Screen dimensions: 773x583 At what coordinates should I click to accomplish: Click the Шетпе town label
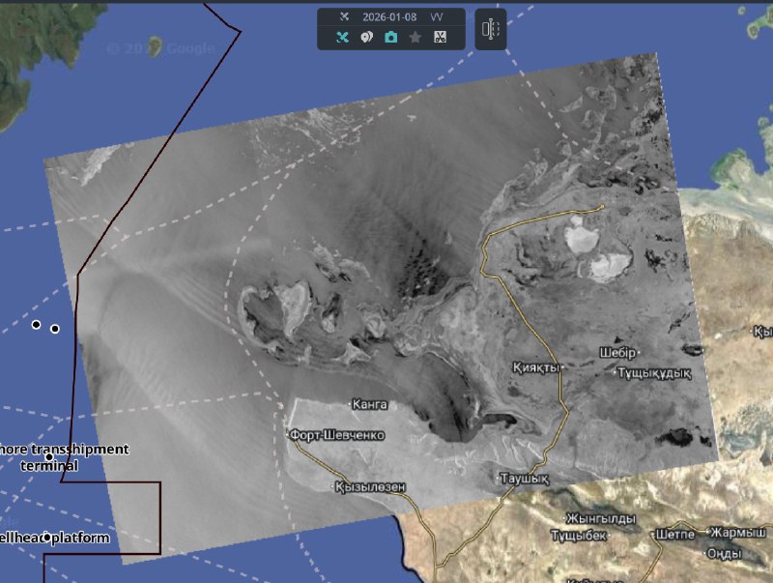click(674, 534)
